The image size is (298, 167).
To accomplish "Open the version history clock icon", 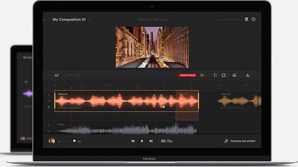I will pos(254,19).
